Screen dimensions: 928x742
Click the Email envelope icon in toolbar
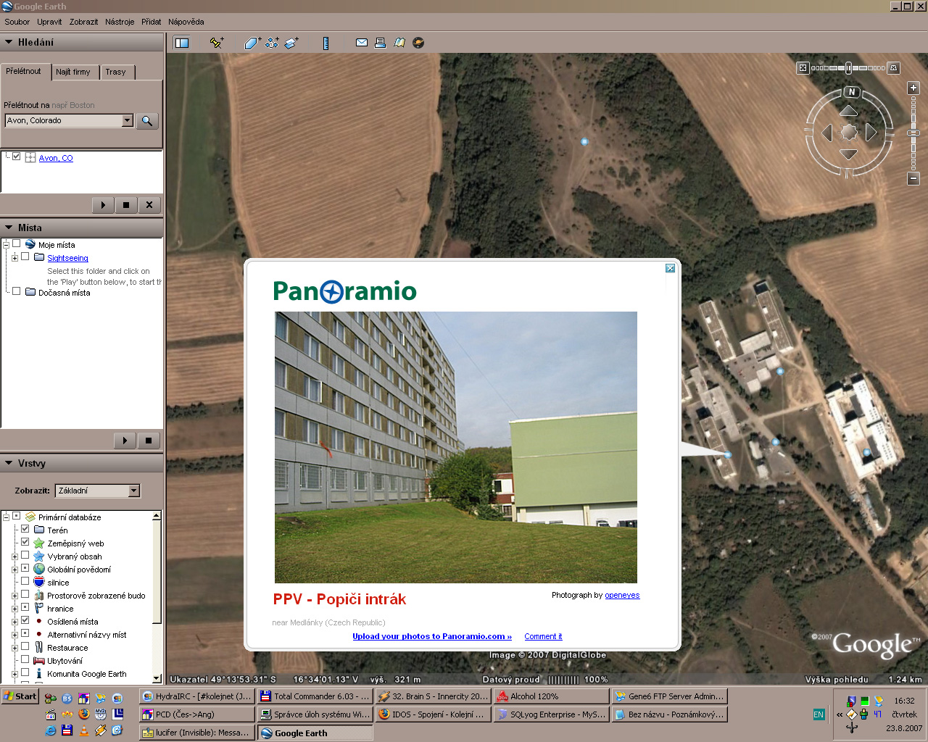361,43
